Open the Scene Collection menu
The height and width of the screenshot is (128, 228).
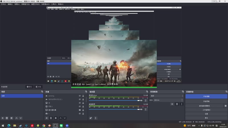coord(45,4)
